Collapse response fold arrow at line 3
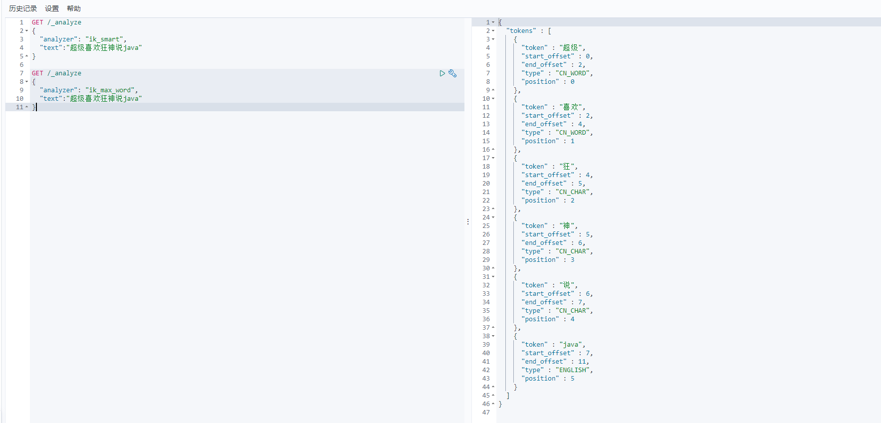The height and width of the screenshot is (423, 881). [493, 39]
